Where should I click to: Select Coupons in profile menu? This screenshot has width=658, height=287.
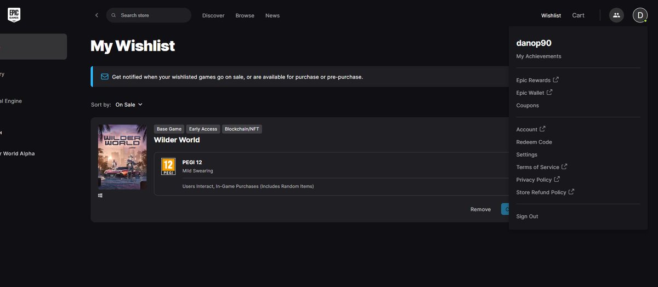pos(527,106)
